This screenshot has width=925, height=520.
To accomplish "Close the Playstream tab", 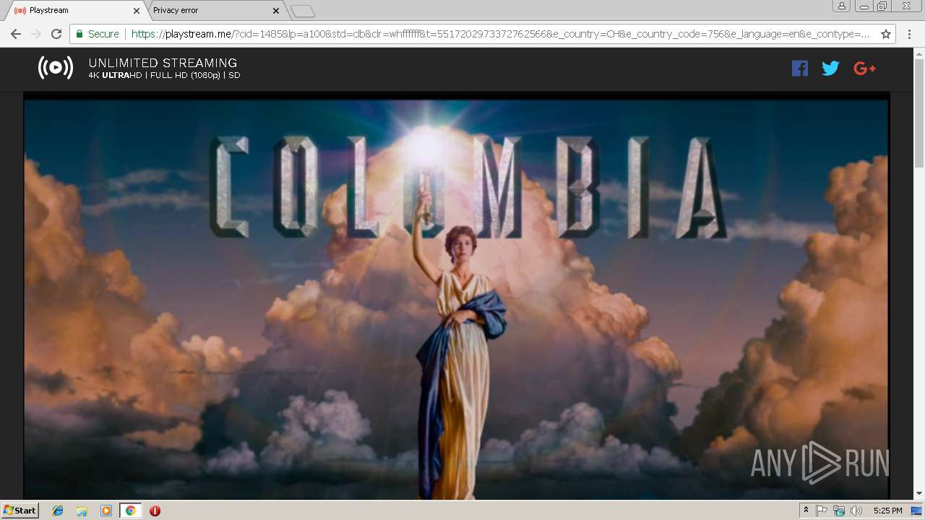I will click(136, 11).
